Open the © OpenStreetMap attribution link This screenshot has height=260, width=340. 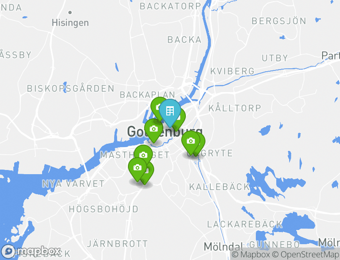[x=305, y=254]
